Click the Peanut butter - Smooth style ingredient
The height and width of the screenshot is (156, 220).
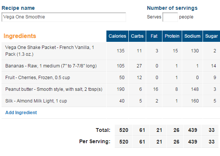tap(54, 89)
